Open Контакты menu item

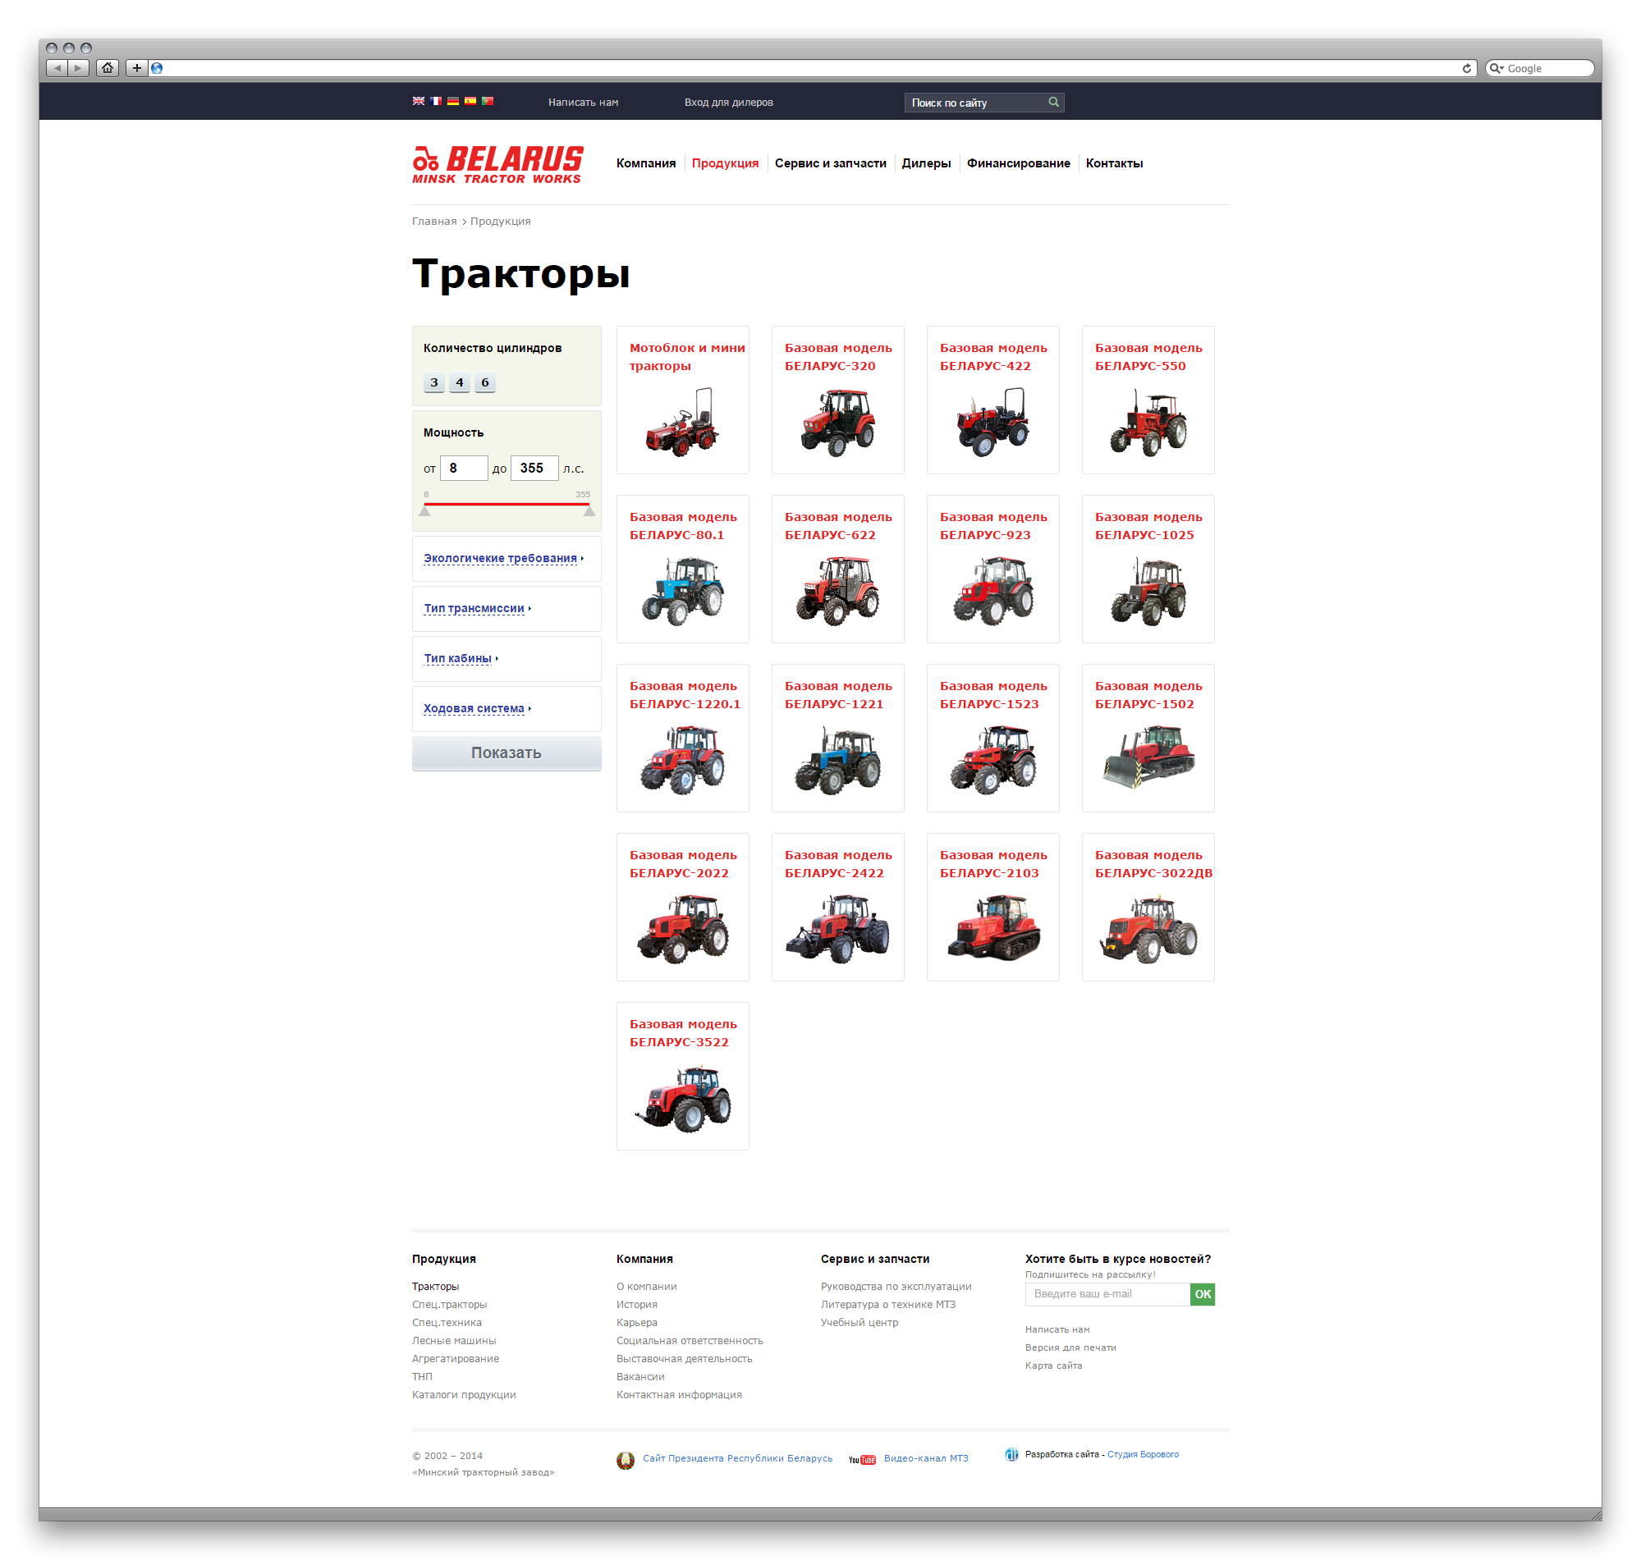pos(1114,163)
